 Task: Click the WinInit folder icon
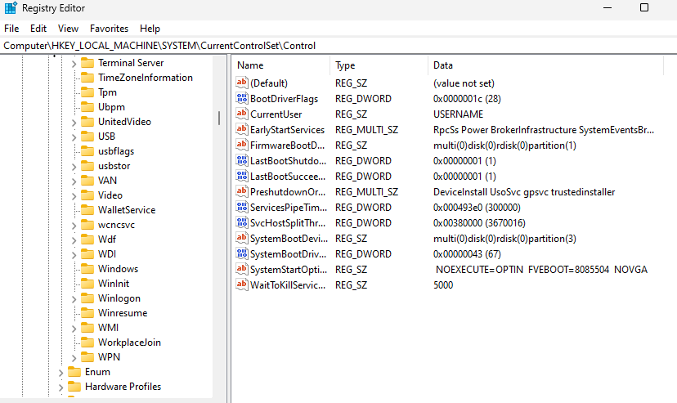point(87,284)
